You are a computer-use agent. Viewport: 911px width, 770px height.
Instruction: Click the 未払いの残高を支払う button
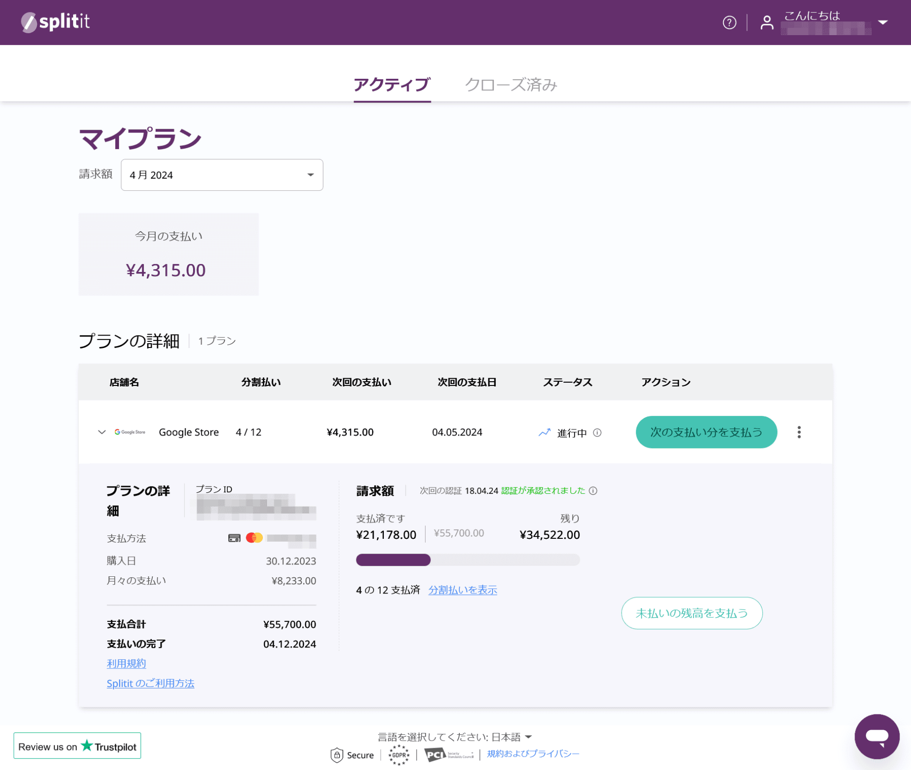pyautogui.click(x=691, y=613)
